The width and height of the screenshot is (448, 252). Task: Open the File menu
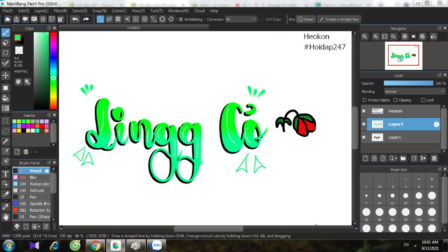[x=8, y=10]
